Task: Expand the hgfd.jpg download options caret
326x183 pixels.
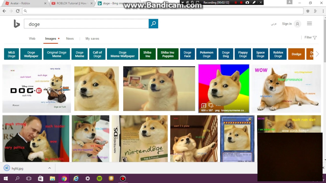Action: pos(49,168)
